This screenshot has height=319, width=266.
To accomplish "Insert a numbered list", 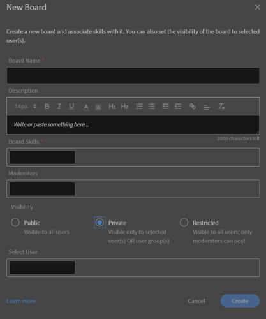I will [x=139, y=107].
